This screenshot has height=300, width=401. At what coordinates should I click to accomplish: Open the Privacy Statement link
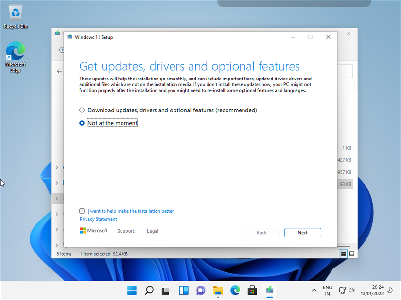click(98, 219)
